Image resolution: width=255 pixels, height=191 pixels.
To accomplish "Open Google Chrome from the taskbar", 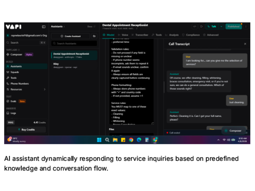I will pos(131,140).
